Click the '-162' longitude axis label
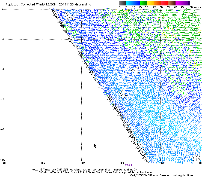The height and width of the screenshot is (177, 202). 42,163
